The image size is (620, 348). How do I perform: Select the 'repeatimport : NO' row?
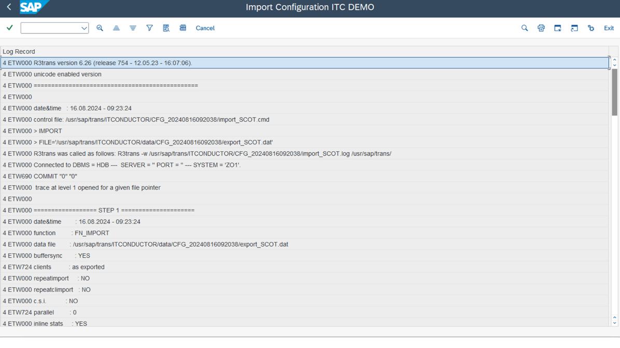pos(304,279)
